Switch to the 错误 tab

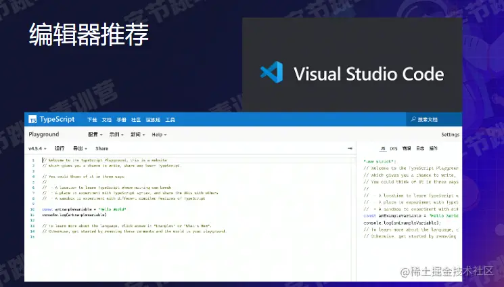pos(407,148)
